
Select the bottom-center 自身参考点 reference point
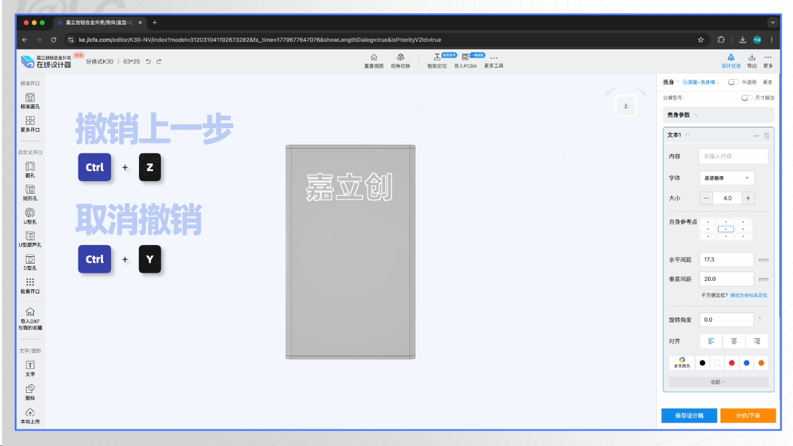click(726, 236)
